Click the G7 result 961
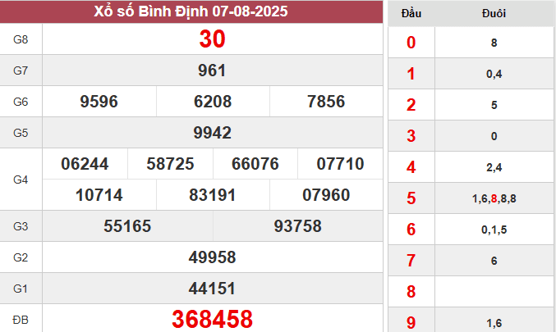This screenshot has height=332, width=556. [212, 70]
